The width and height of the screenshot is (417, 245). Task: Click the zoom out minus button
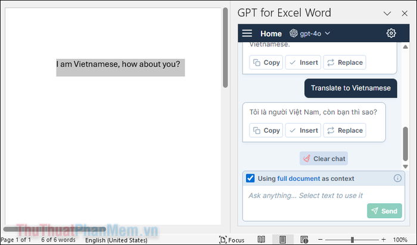320,240
